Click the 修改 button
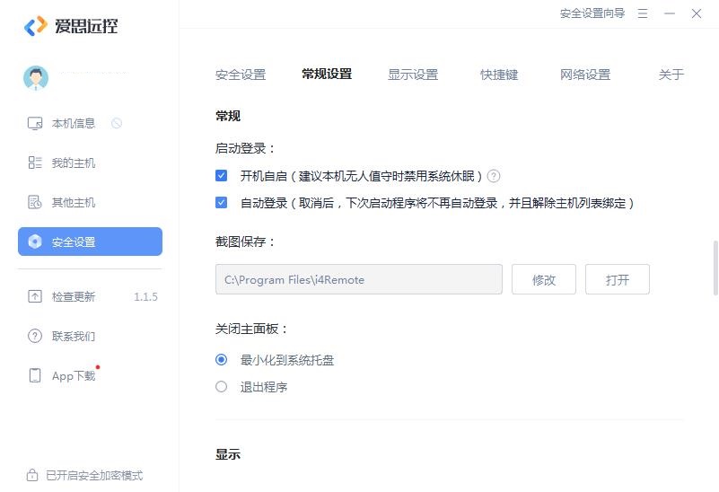The width and height of the screenshot is (719, 492). click(x=544, y=279)
